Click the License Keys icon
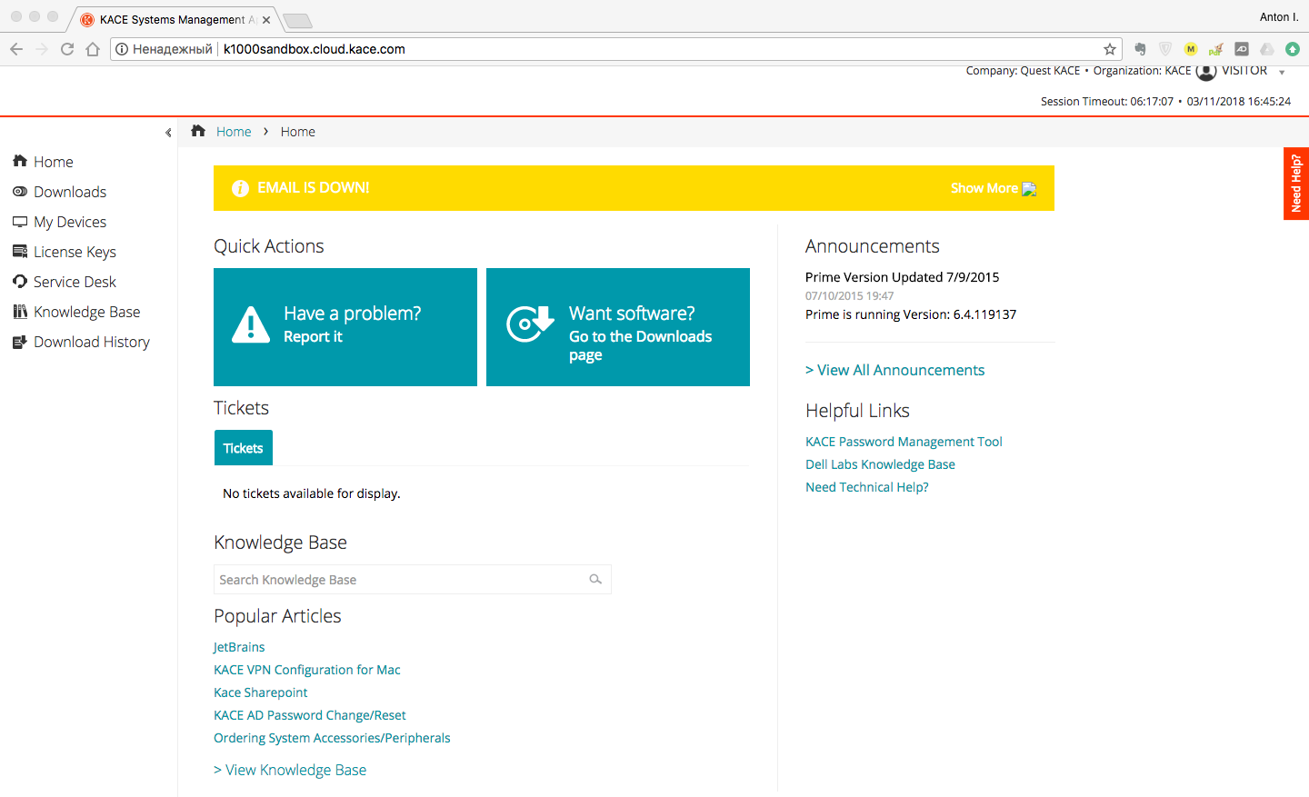1309x797 pixels. (20, 251)
